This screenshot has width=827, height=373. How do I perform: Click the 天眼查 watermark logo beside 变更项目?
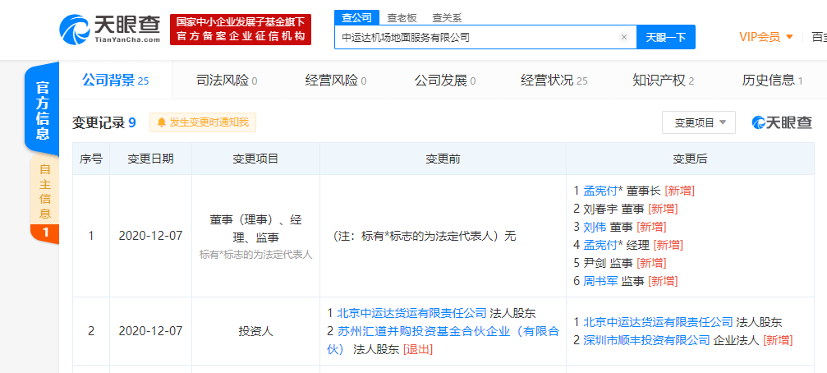click(782, 122)
